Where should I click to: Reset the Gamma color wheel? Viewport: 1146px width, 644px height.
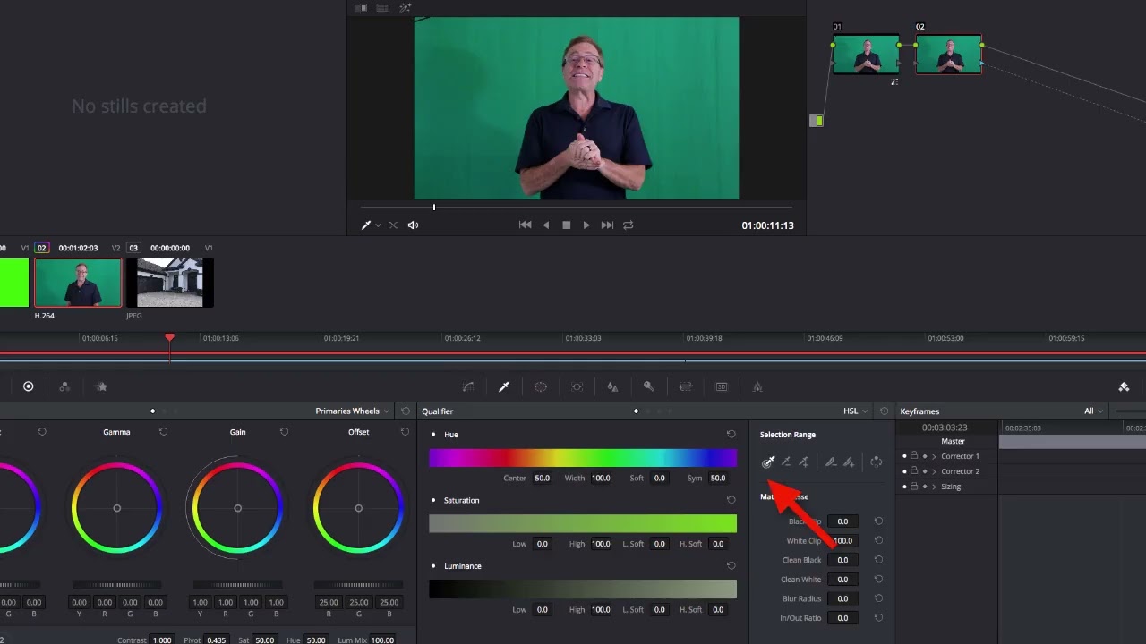pos(163,431)
